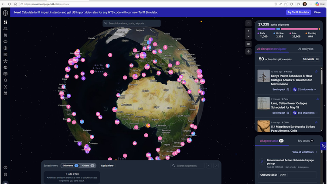Click the Chile earthquake cracked ground thumbnail
Screen dimensions: 327x184
tap(263, 126)
